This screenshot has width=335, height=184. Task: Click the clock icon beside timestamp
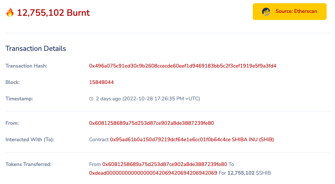tap(91, 99)
